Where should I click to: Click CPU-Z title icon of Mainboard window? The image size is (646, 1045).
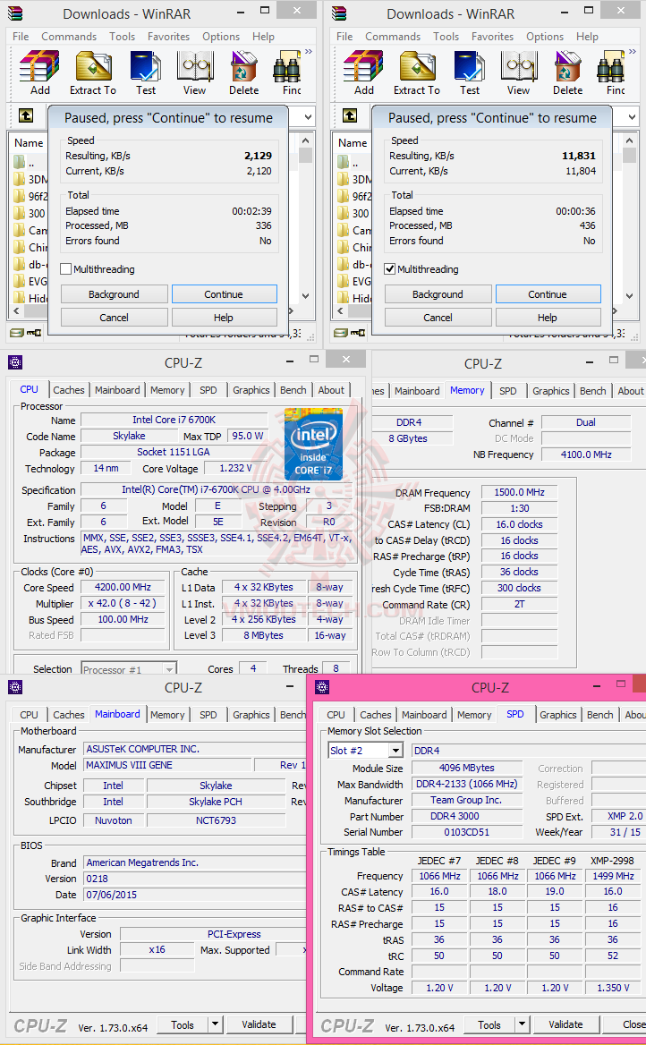coord(14,687)
